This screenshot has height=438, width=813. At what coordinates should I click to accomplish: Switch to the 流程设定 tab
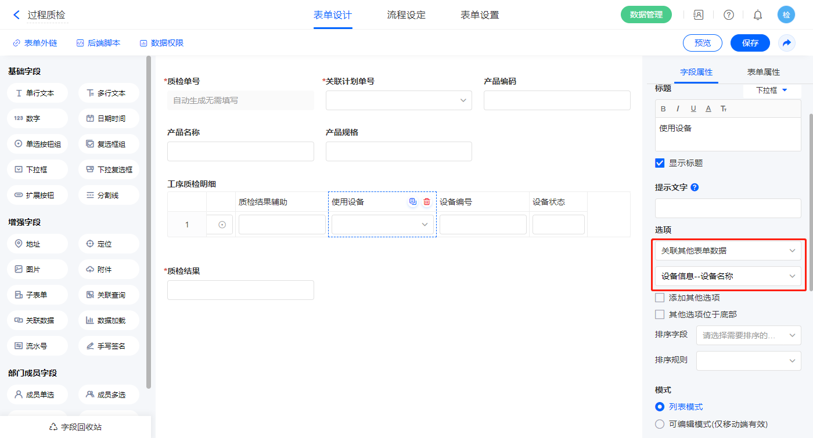coord(406,15)
